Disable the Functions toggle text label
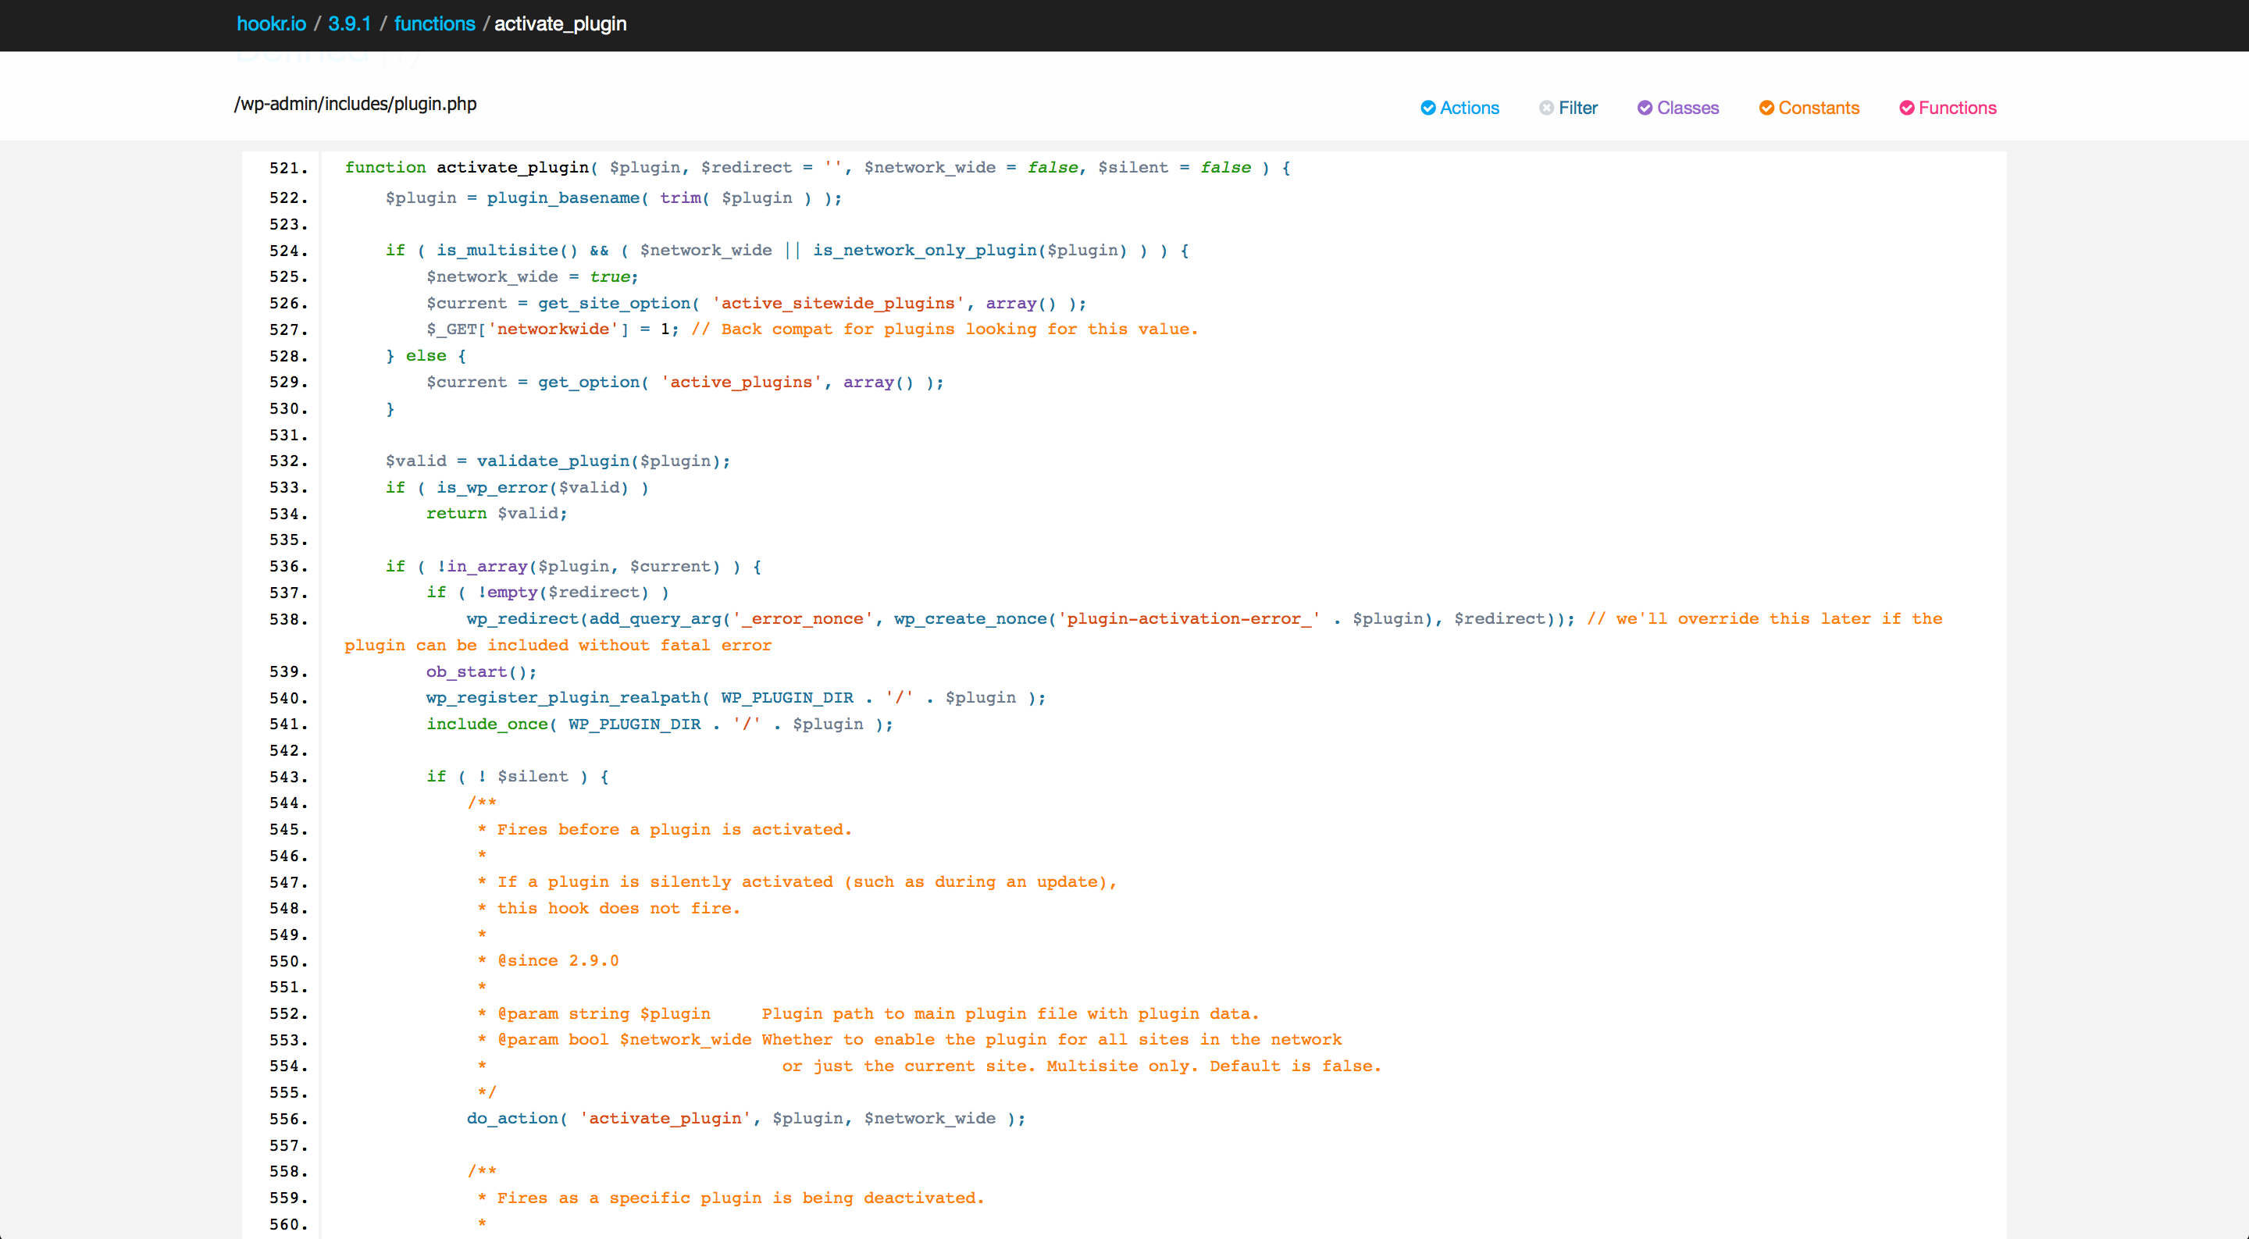The height and width of the screenshot is (1239, 2249). (x=1958, y=108)
